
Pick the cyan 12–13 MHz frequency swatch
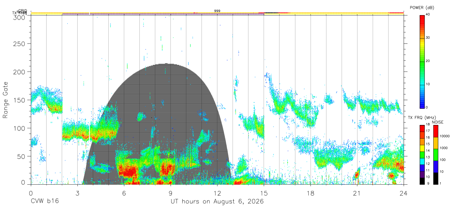422,161
